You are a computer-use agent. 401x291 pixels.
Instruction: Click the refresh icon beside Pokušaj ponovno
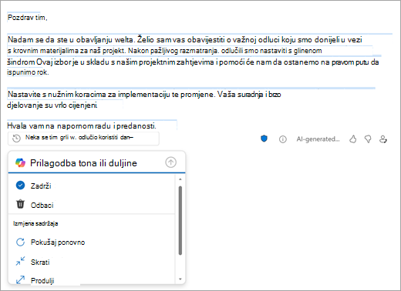pyautogui.click(x=20, y=242)
